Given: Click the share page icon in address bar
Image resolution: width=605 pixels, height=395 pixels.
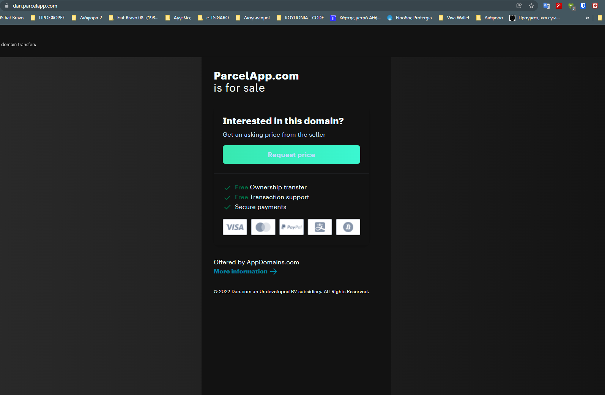Looking at the screenshot, I should pos(519,6).
